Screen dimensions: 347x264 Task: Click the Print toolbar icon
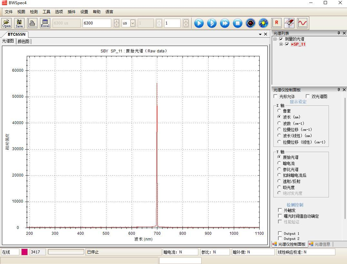point(32,23)
